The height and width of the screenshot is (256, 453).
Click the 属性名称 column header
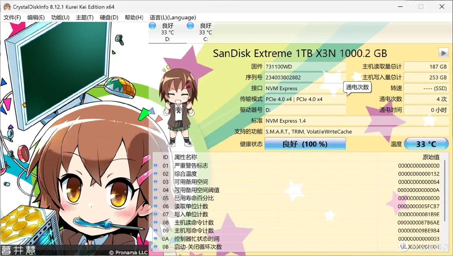tap(185, 157)
